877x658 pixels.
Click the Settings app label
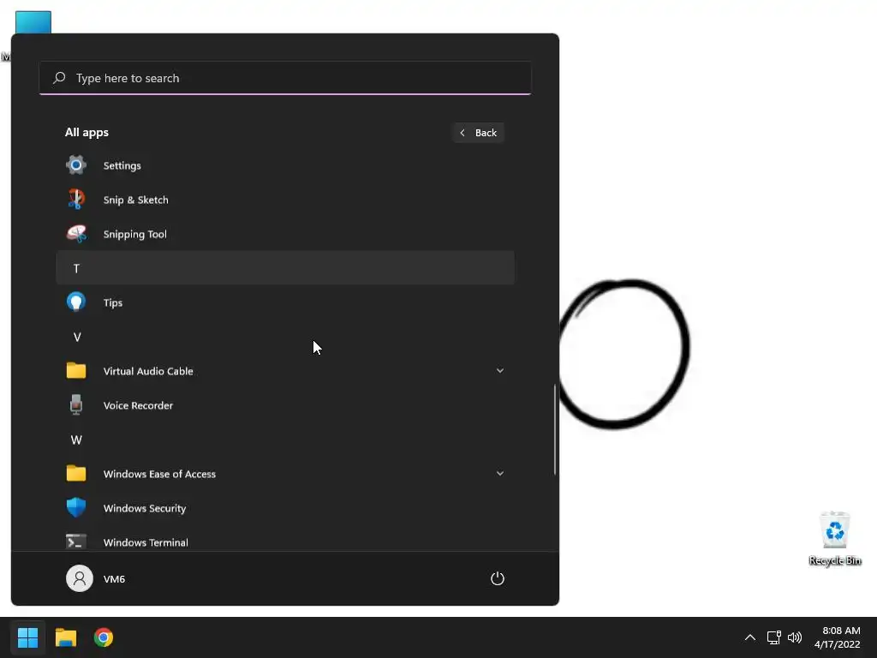pos(122,165)
